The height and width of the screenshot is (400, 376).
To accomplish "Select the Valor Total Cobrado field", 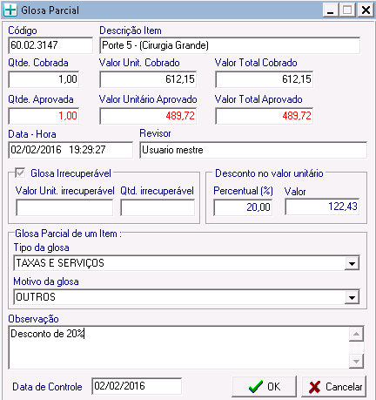I will pyautogui.click(x=264, y=79).
